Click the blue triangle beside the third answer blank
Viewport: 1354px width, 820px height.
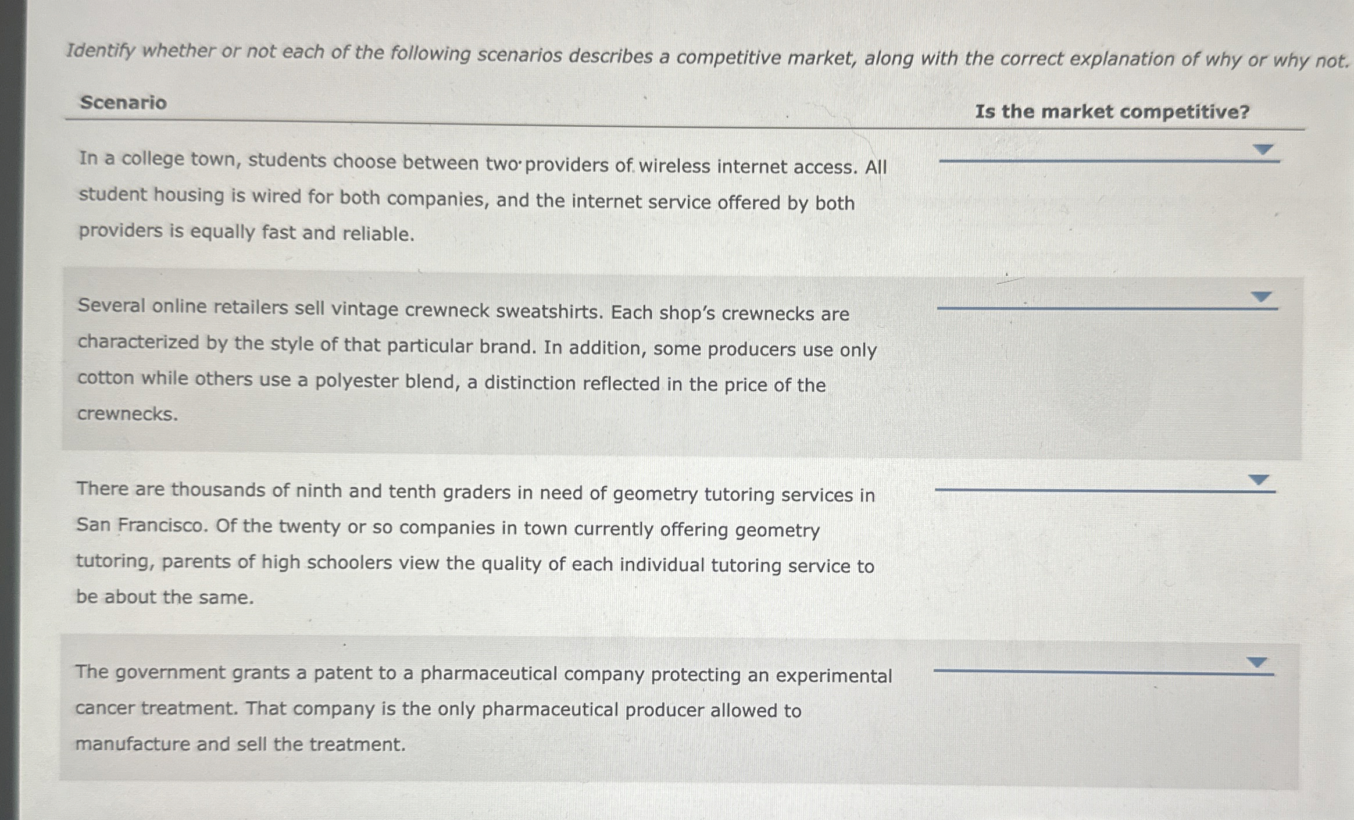[1259, 480]
